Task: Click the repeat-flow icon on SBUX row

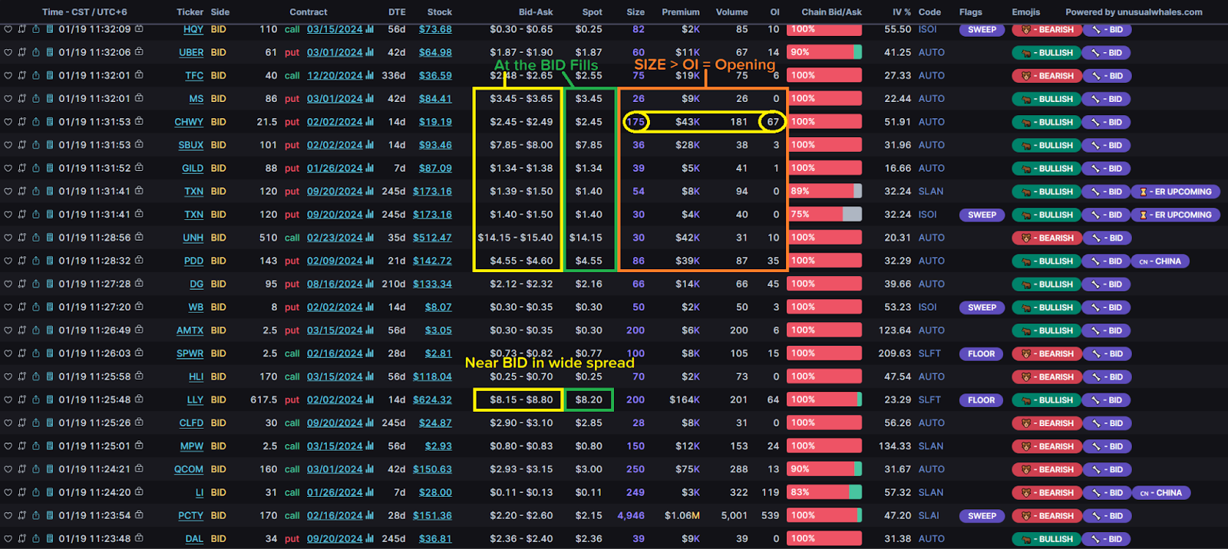Action: coord(21,144)
